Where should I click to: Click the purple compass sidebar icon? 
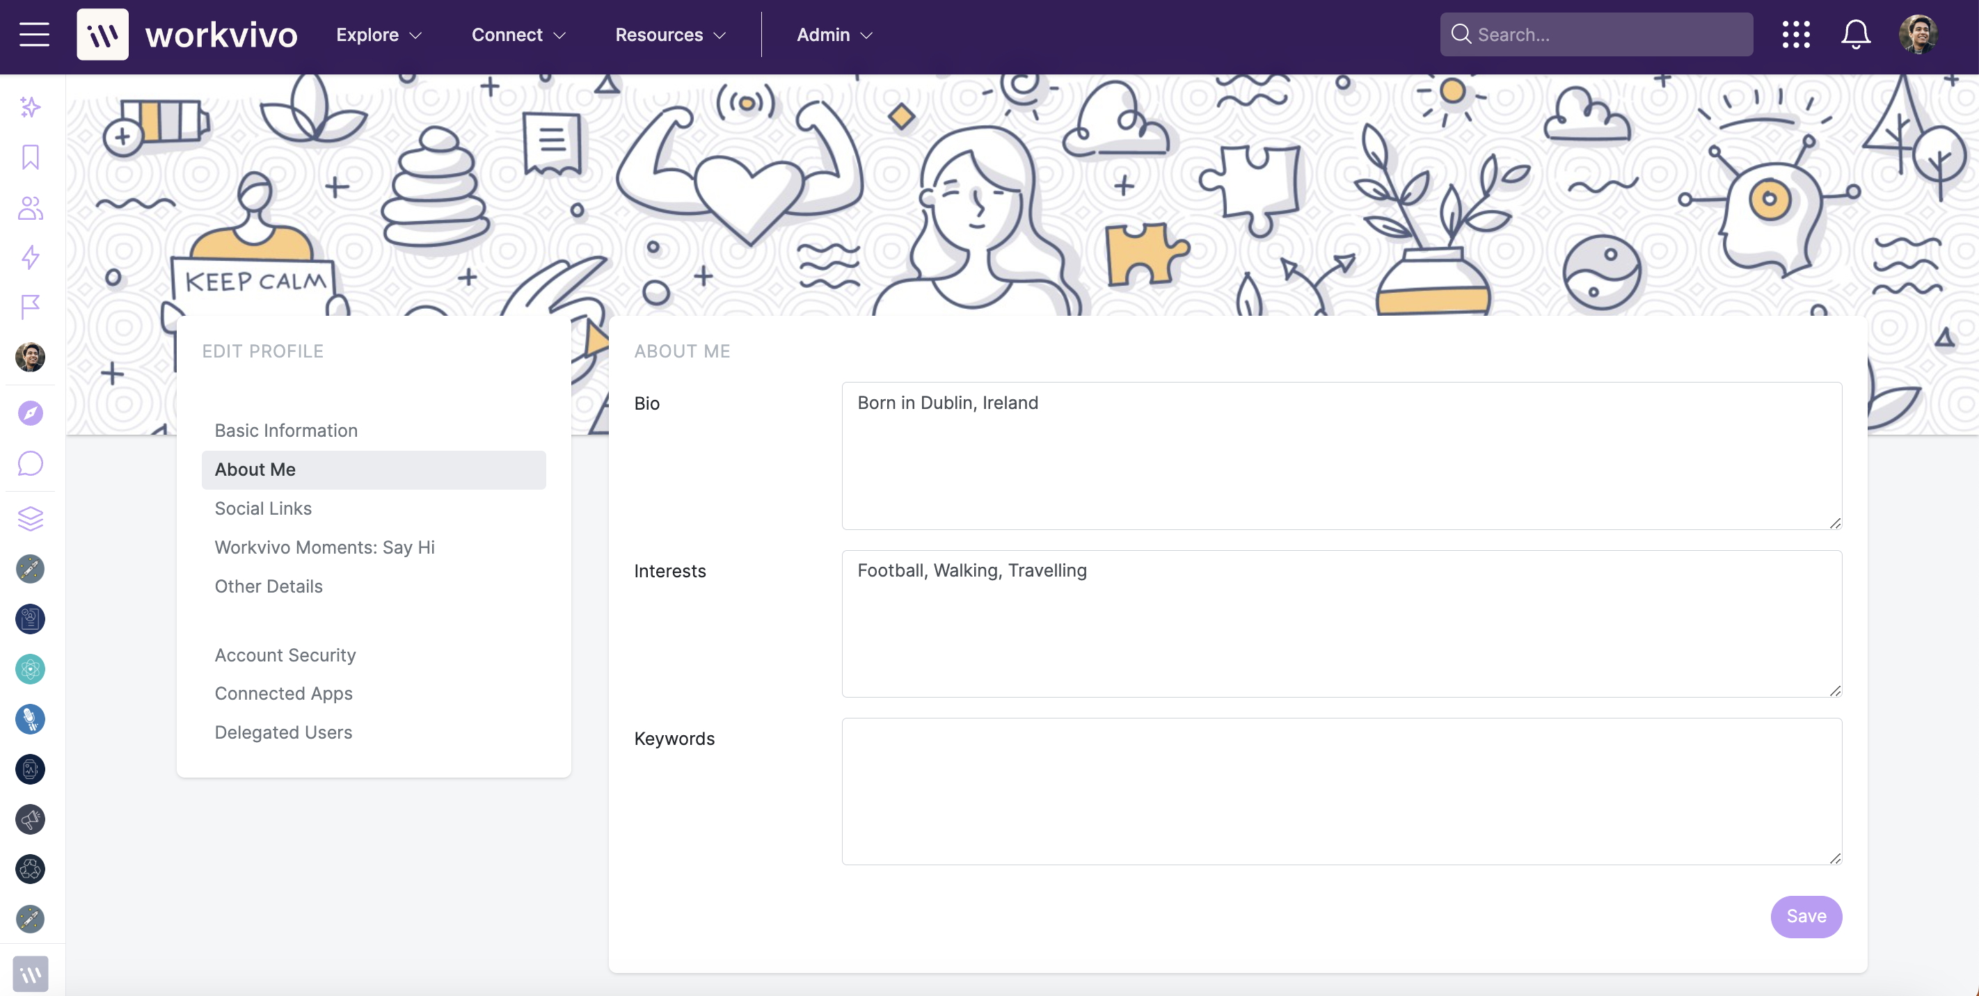pyautogui.click(x=31, y=413)
